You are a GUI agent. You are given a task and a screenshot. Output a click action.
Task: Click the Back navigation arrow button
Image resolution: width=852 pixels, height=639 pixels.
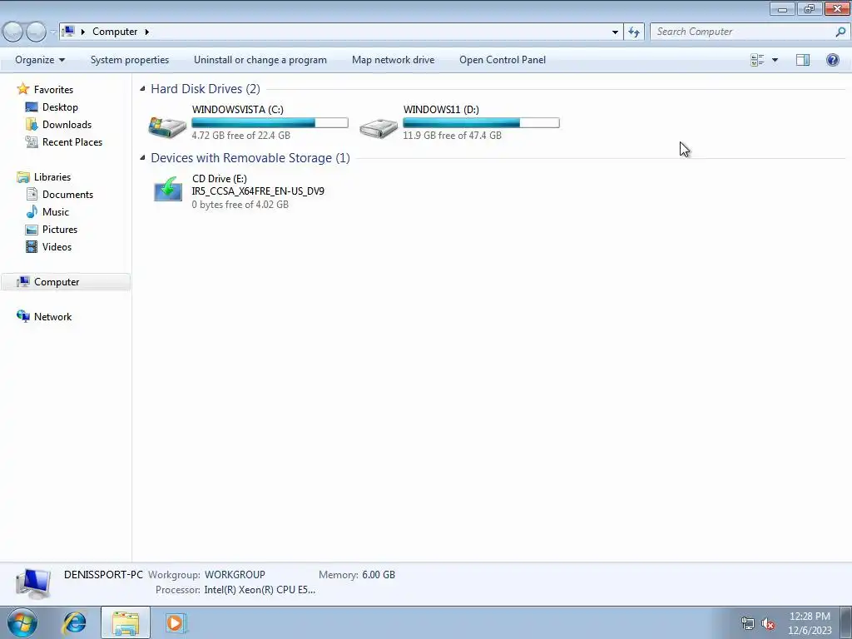(x=13, y=32)
